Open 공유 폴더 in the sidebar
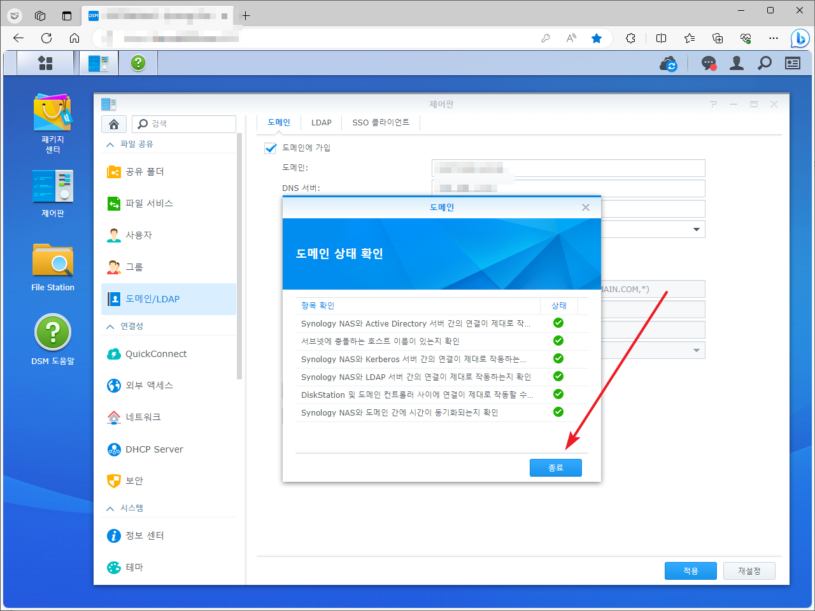815x611 pixels. point(169,172)
